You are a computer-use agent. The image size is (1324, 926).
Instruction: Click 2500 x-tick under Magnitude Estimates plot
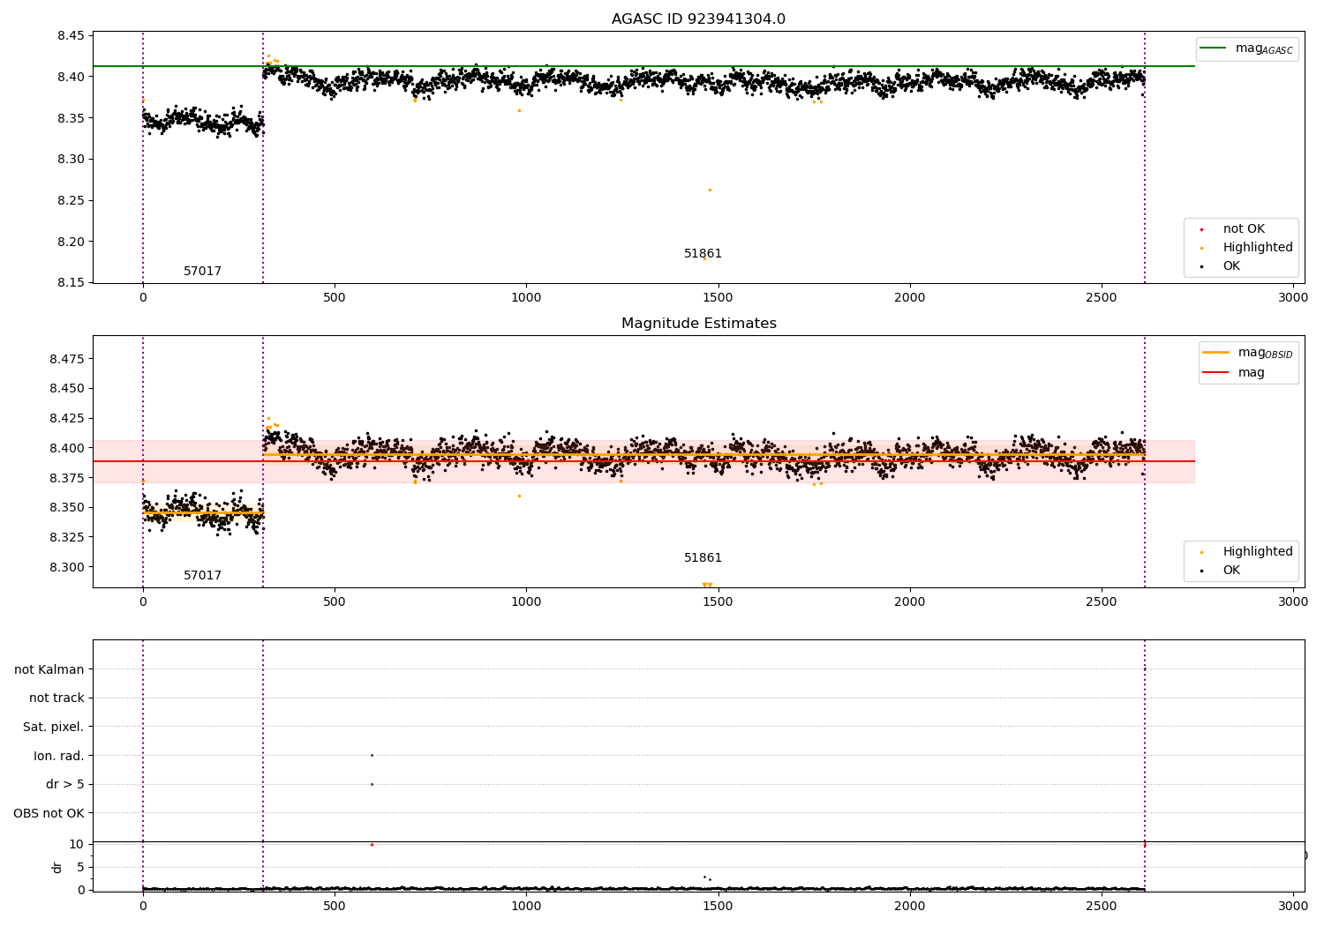click(x=1102, y=602)
